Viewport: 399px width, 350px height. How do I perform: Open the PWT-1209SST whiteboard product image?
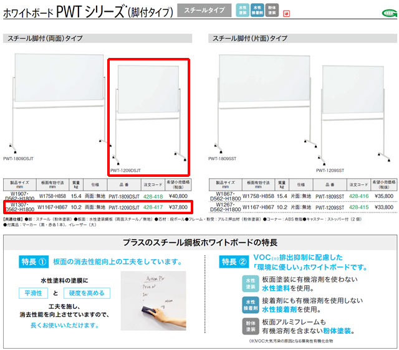[353, 115]
